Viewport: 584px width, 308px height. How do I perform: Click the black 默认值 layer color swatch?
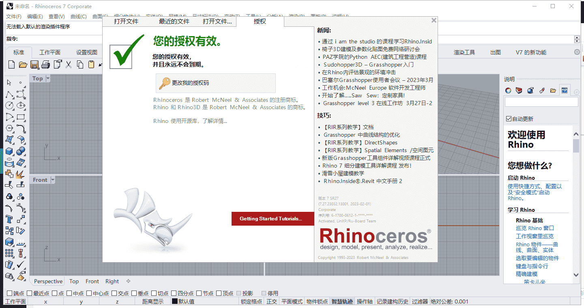[x=174, y=302]
